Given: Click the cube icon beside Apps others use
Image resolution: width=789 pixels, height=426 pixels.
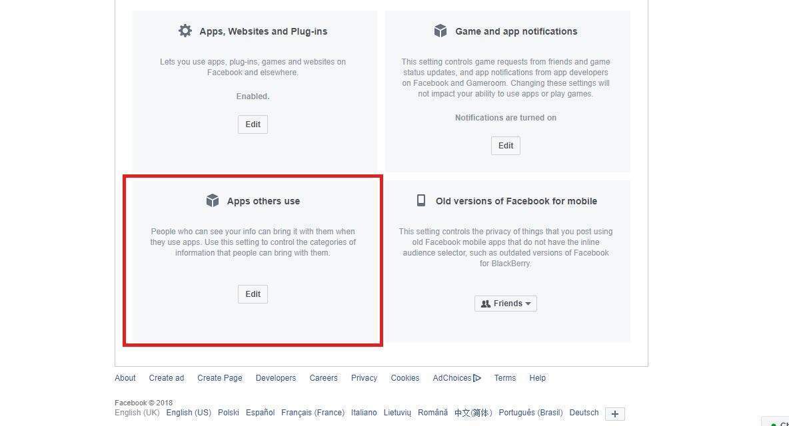Looking at the screenshot, I should [x=213, y=200].
